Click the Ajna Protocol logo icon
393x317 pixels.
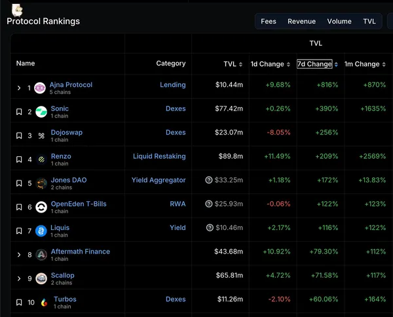click(x=40, y=88)
